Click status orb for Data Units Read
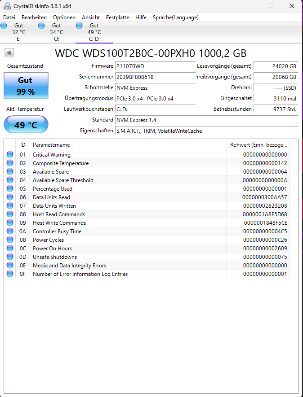 pyautogui.click(x=10, y=197)
